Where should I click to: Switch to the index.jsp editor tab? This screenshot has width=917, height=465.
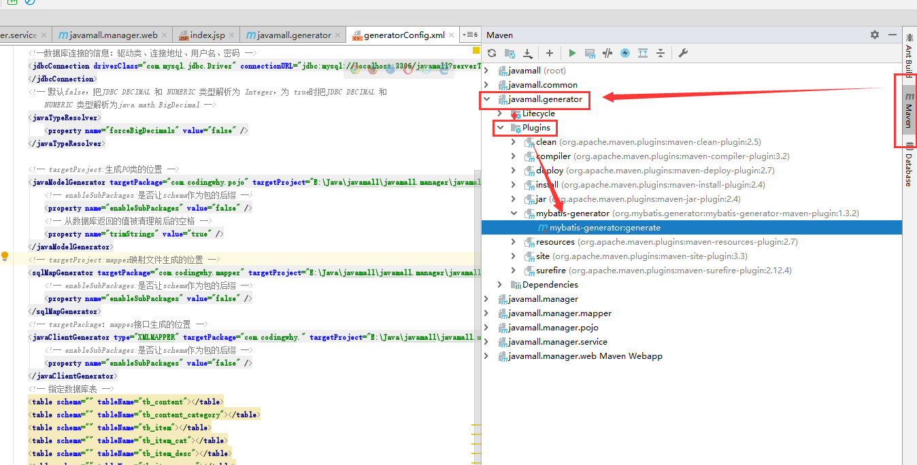207,35
